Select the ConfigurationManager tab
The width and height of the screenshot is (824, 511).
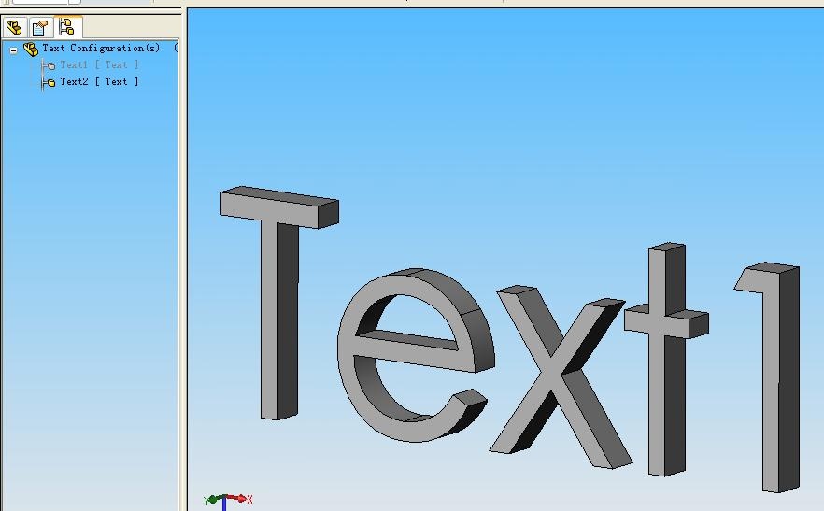click(x=67, y=26)
